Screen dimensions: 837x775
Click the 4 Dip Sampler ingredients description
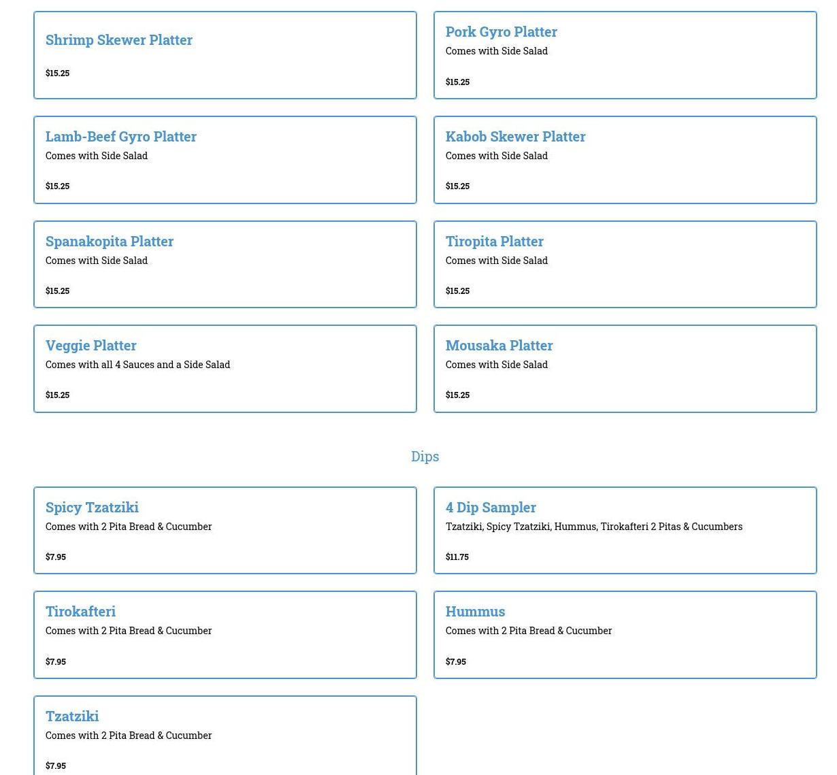(x=594, y=527)
